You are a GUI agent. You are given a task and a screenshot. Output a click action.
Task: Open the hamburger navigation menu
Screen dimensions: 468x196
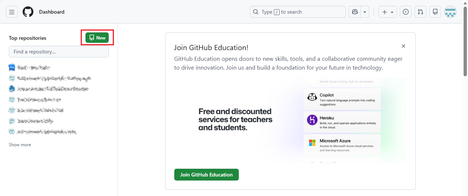12,12
